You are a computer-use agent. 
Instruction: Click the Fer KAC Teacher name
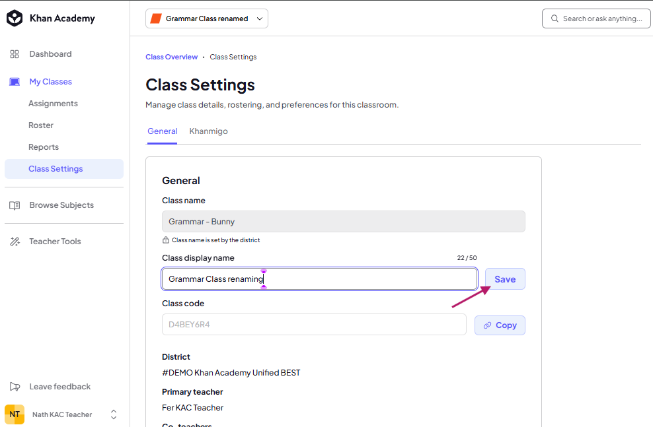click(193, 408)
